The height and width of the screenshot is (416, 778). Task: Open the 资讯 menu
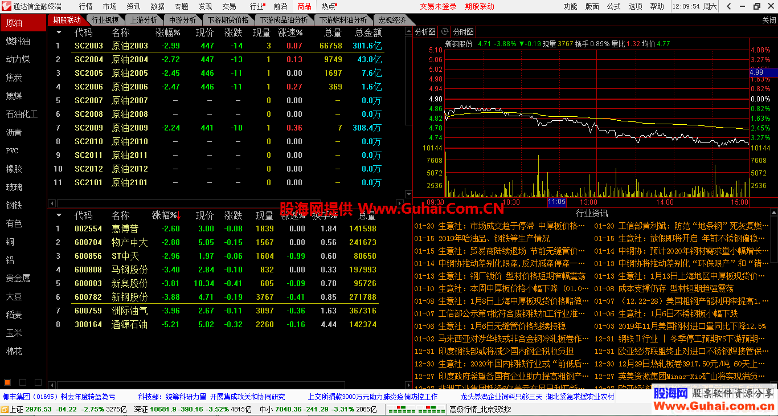coord(133,6)
